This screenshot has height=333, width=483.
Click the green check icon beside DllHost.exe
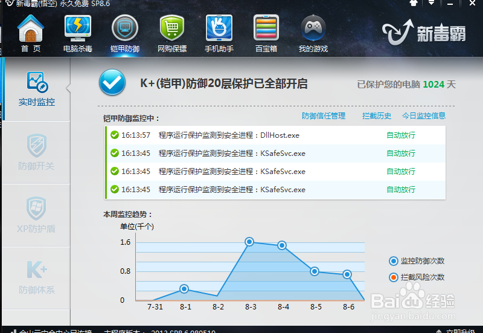115,135
